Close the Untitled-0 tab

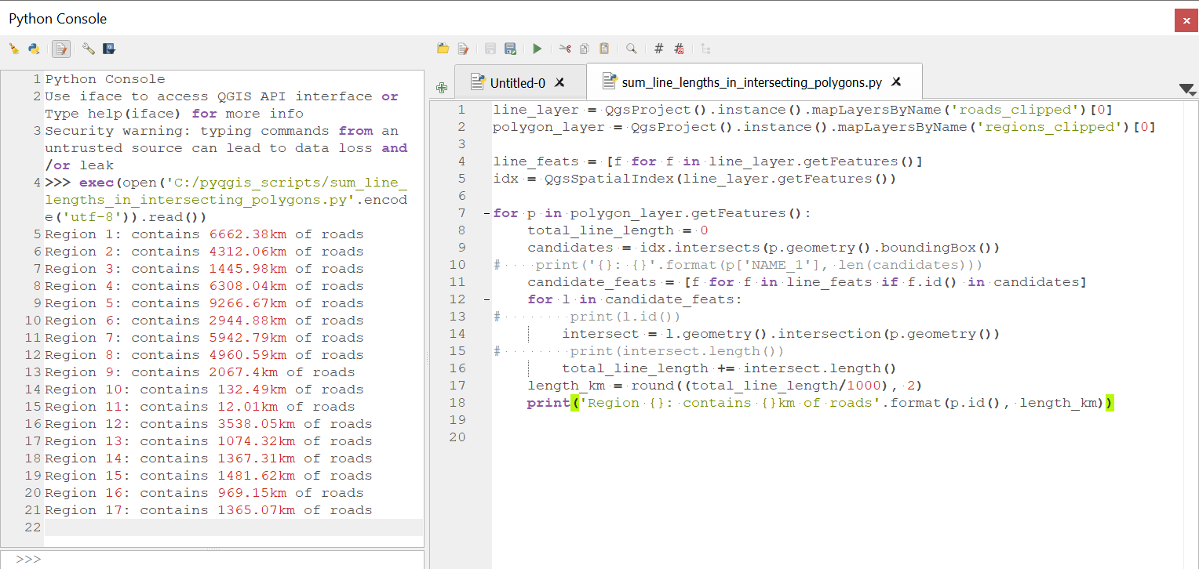click(559, 82)
